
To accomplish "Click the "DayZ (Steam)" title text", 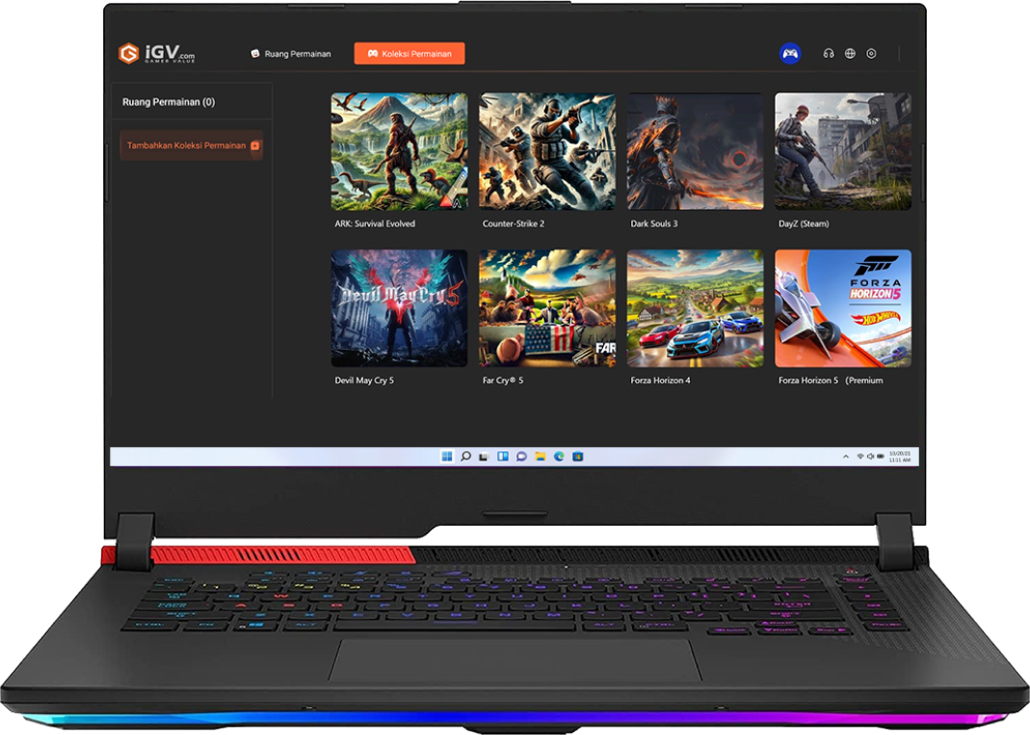I will click(804, 224).
